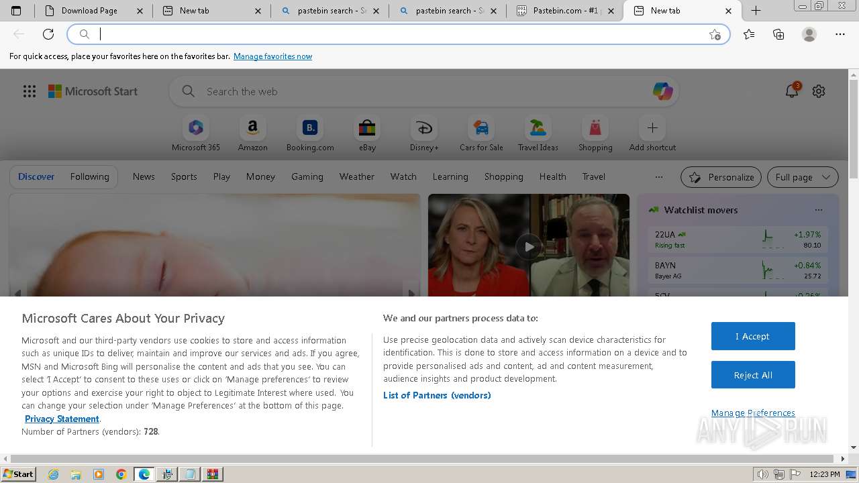
Task: Open Amazon shortcut
Action: click(252, 133)
